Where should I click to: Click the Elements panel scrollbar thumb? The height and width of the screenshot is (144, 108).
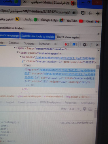pos(98,67)
